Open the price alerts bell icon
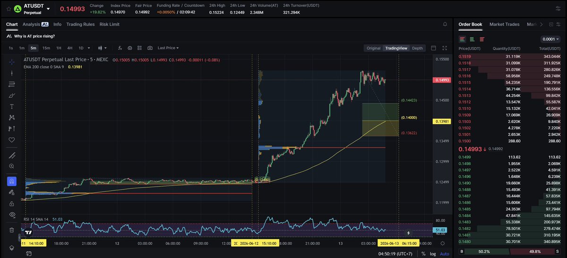The width and height of the screenshot is (567, 258). 445,24
